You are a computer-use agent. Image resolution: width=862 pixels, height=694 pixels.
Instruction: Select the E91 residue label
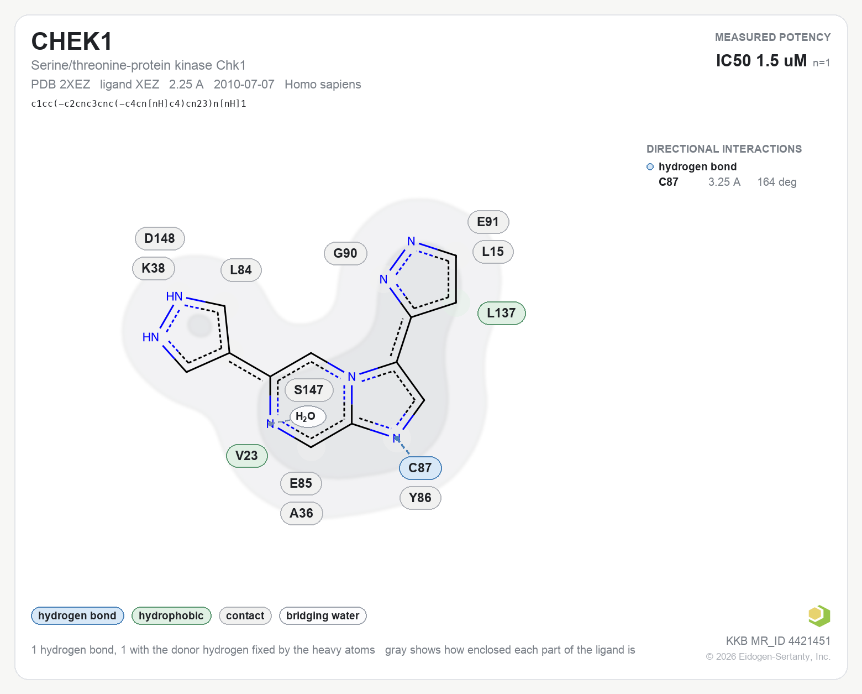(488, 222)
